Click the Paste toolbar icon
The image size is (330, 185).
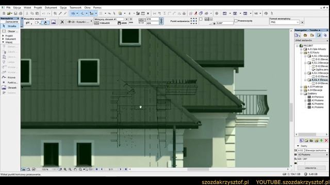(37, 13)
